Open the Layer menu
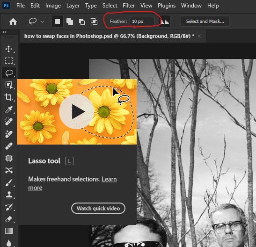The image size is (256, 247). 73,6
